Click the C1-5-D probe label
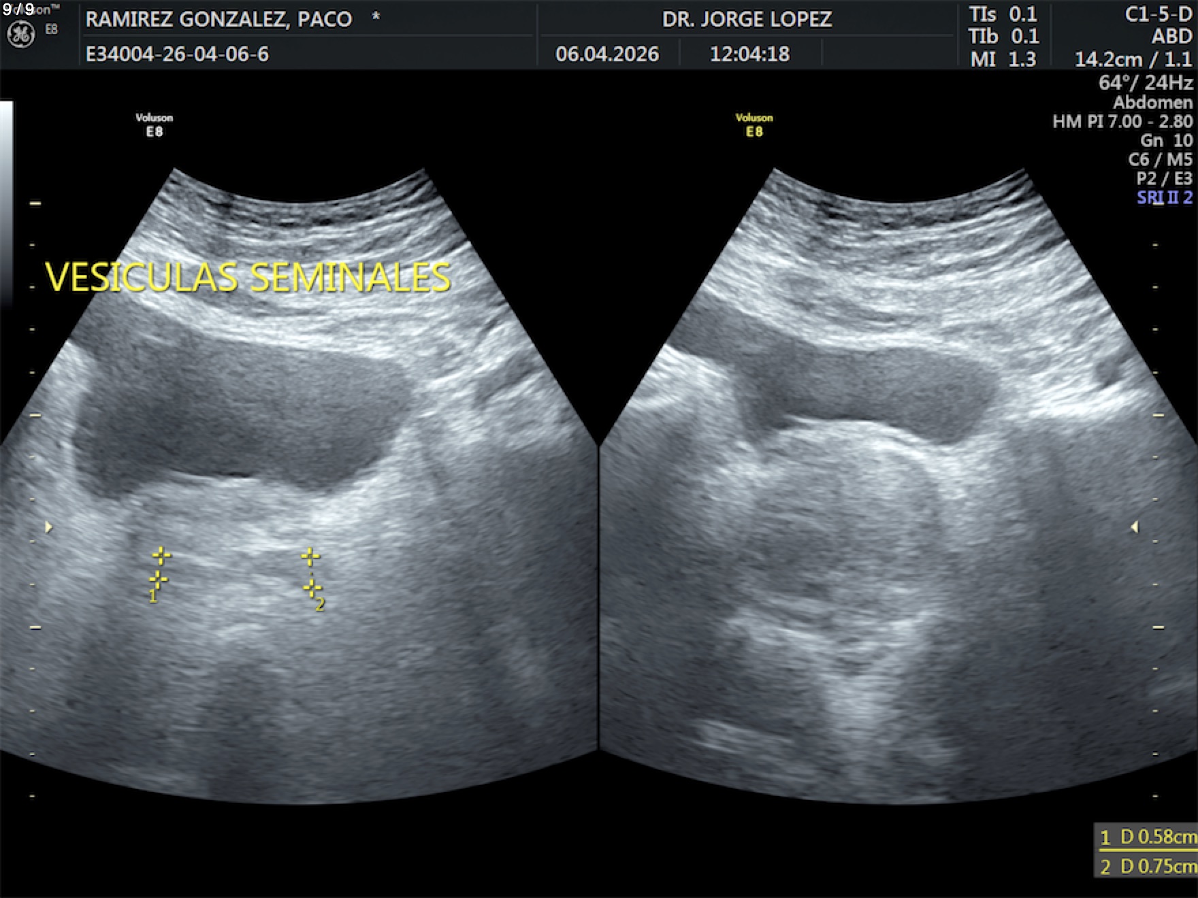This screenshot has height=898, width=1198. point(1159,14)
